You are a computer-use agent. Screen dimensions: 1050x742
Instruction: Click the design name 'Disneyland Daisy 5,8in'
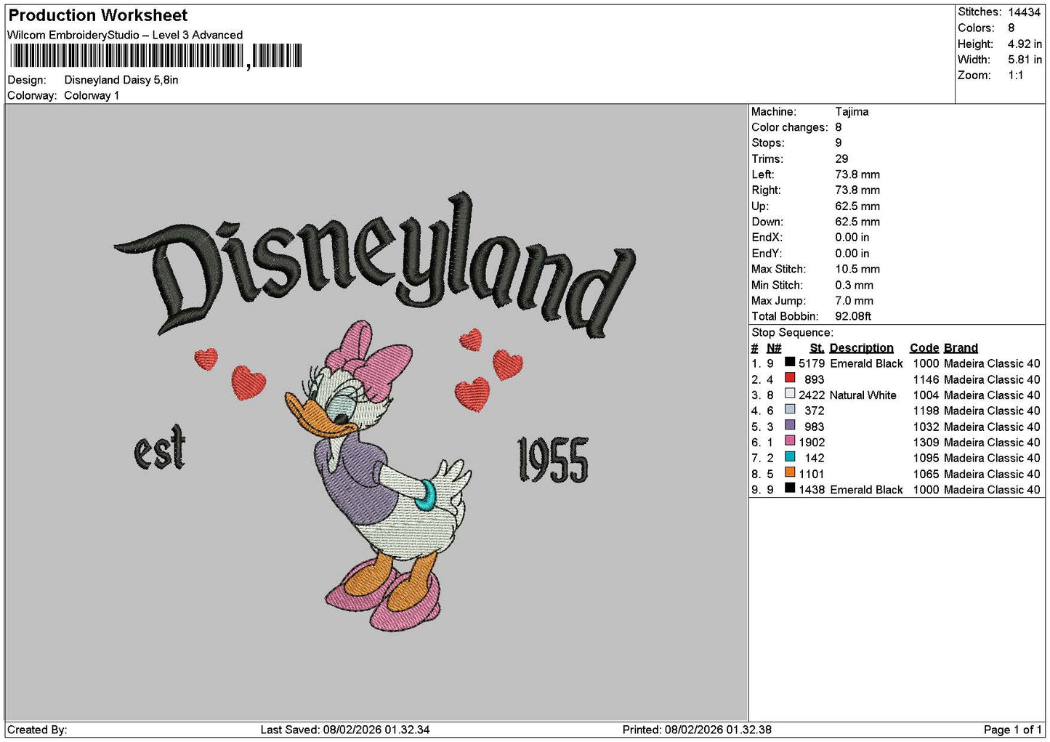(x=121, y=80)
